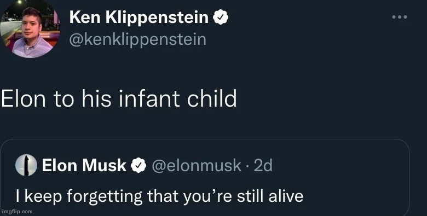Viewport: 427px width, 216px height.
Task: Click the word 'Elon' starting Ken's tweet
Action: (24, 98)
